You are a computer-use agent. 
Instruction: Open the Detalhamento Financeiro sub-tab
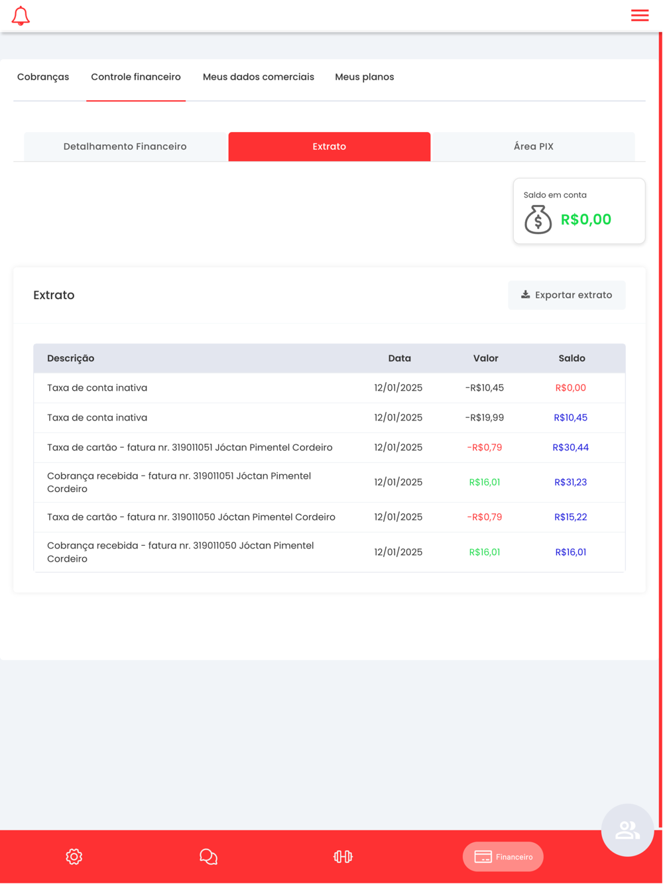pos(125,147)
